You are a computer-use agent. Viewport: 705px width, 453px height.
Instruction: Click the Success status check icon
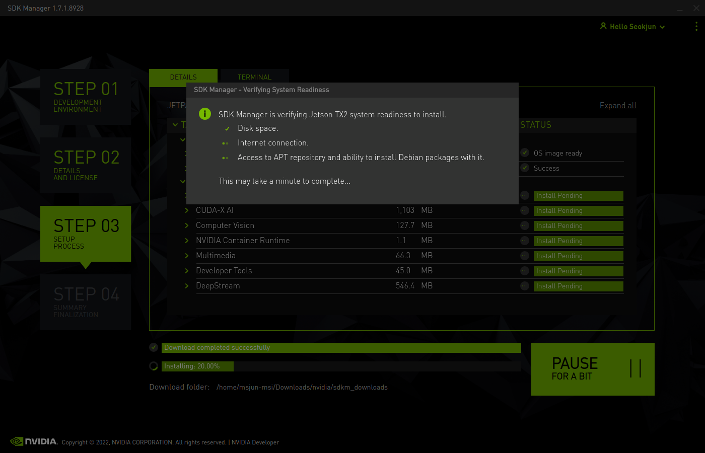pos(525,168)
